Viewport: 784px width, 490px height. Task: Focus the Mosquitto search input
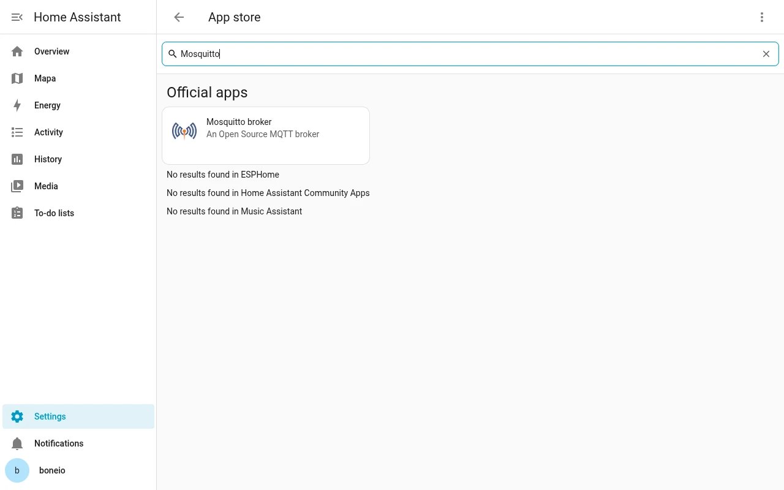click(470, 54)
